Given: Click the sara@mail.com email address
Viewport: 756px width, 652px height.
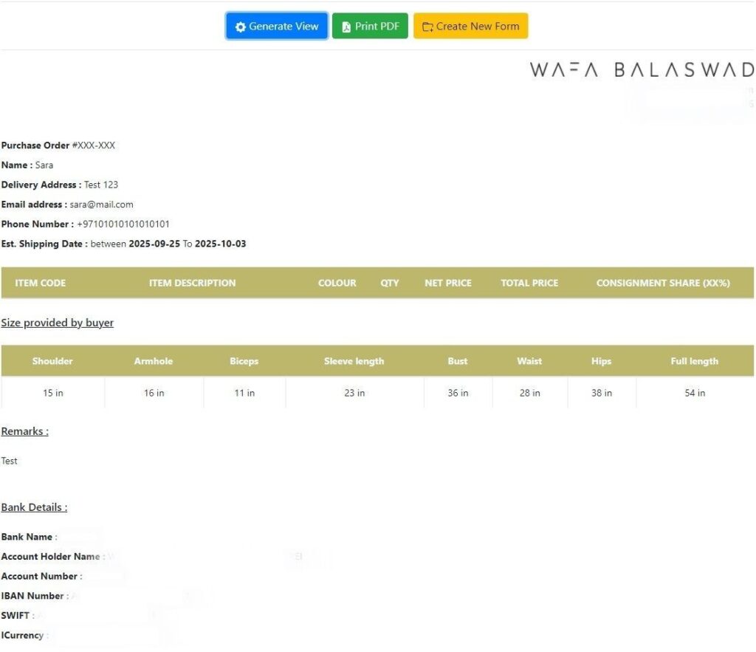Looking at the screenshot, I should [x=101, y=205].
